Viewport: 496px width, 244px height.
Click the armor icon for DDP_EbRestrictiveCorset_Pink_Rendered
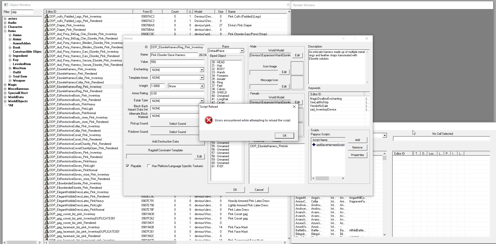[x=47, y=139]
